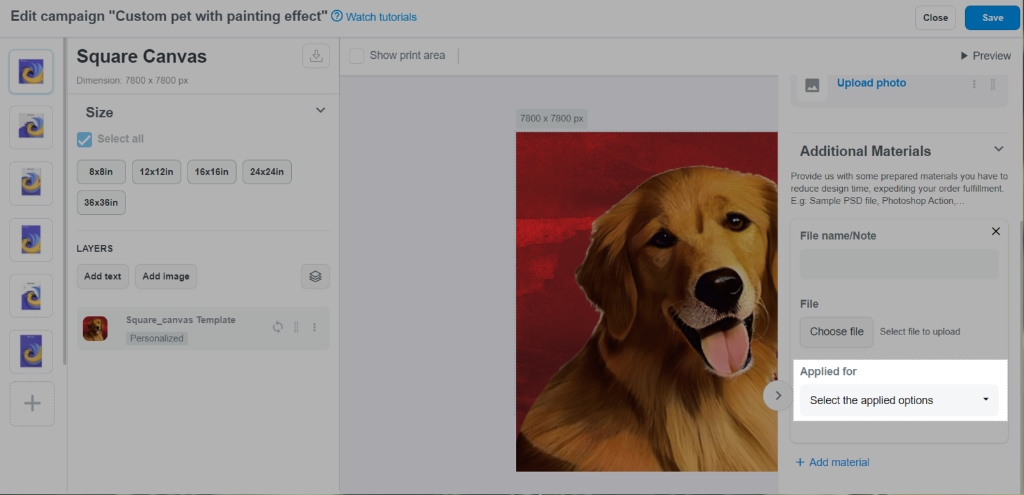Click the Square_canvas Template layer thumbnail
This screenshot has height=495, width=1024.
[x=95, y=328]
